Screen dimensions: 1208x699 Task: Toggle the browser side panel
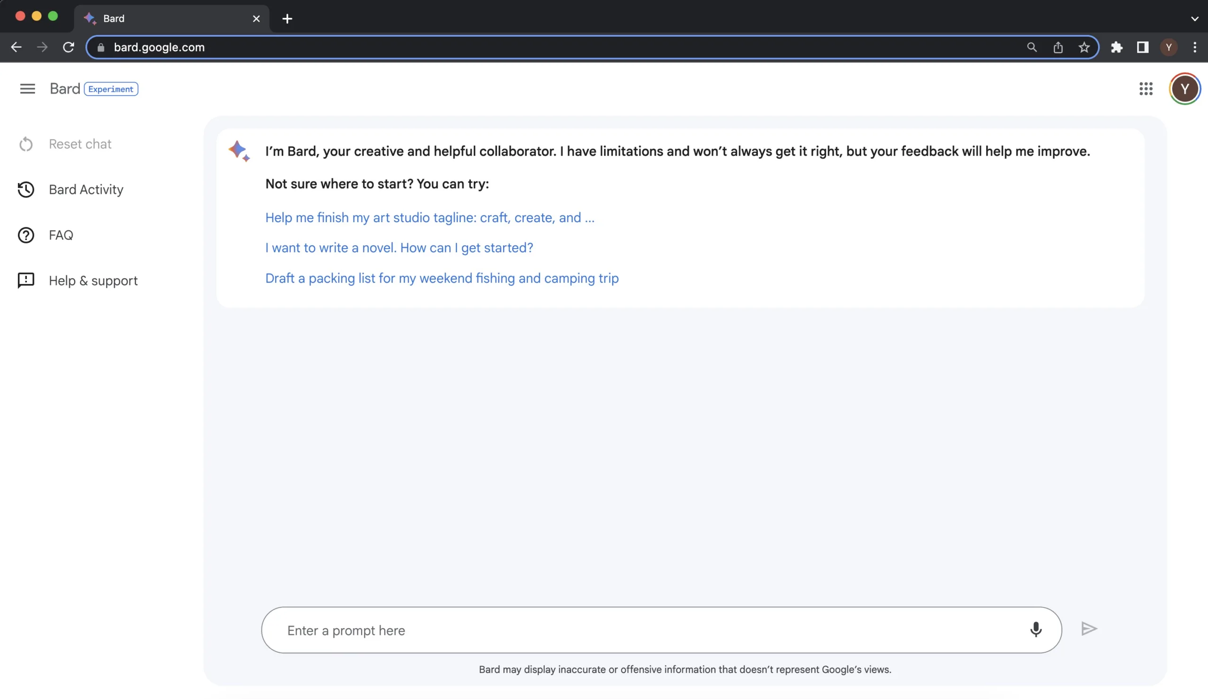[1142, 48]
